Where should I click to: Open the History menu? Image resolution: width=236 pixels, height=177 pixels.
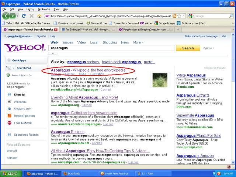(x=30, y=9)
